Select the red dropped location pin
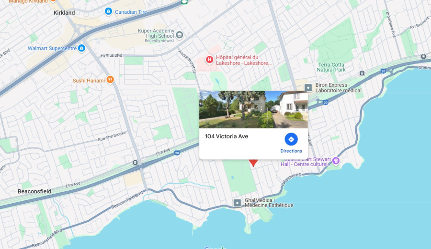The width and height of the screenshot is (431, 249). pos(253,163)
